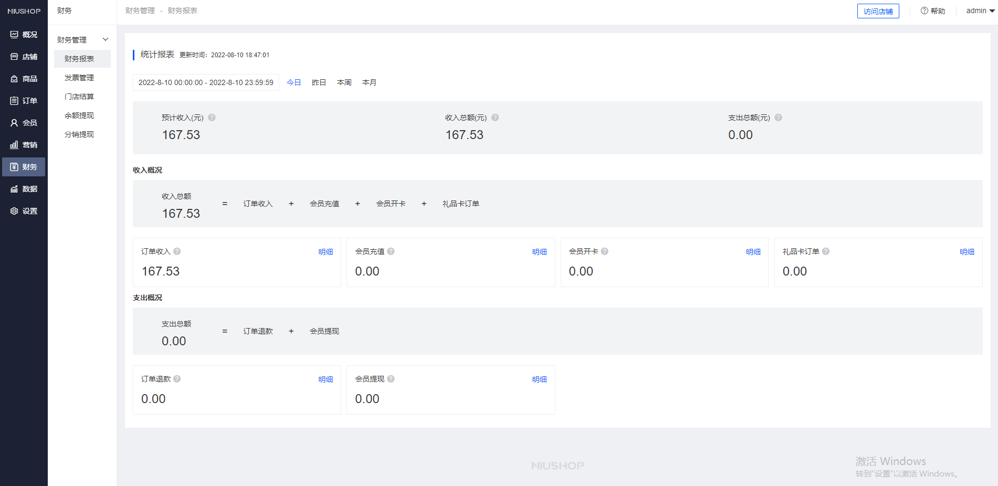This screenshot has height=486, width=998.
Task: Expand the date range picker field
Action: coord(205,82)
